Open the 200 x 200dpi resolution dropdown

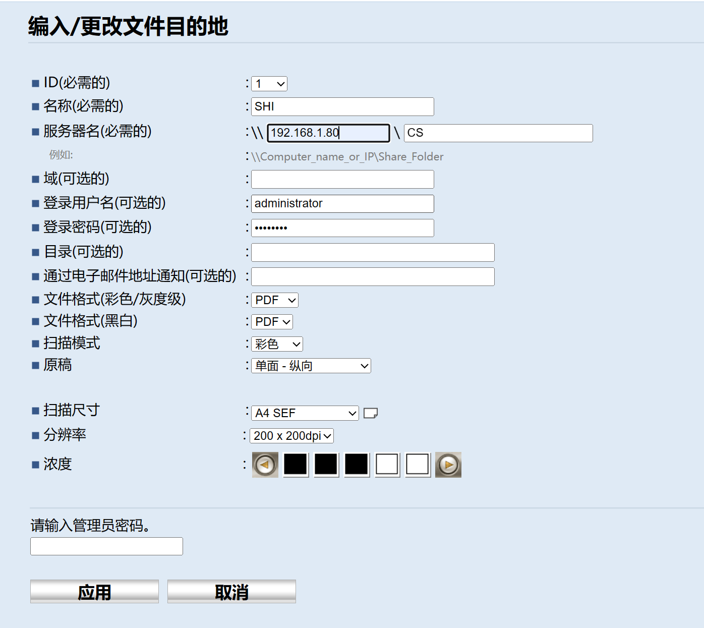[292, 436]
